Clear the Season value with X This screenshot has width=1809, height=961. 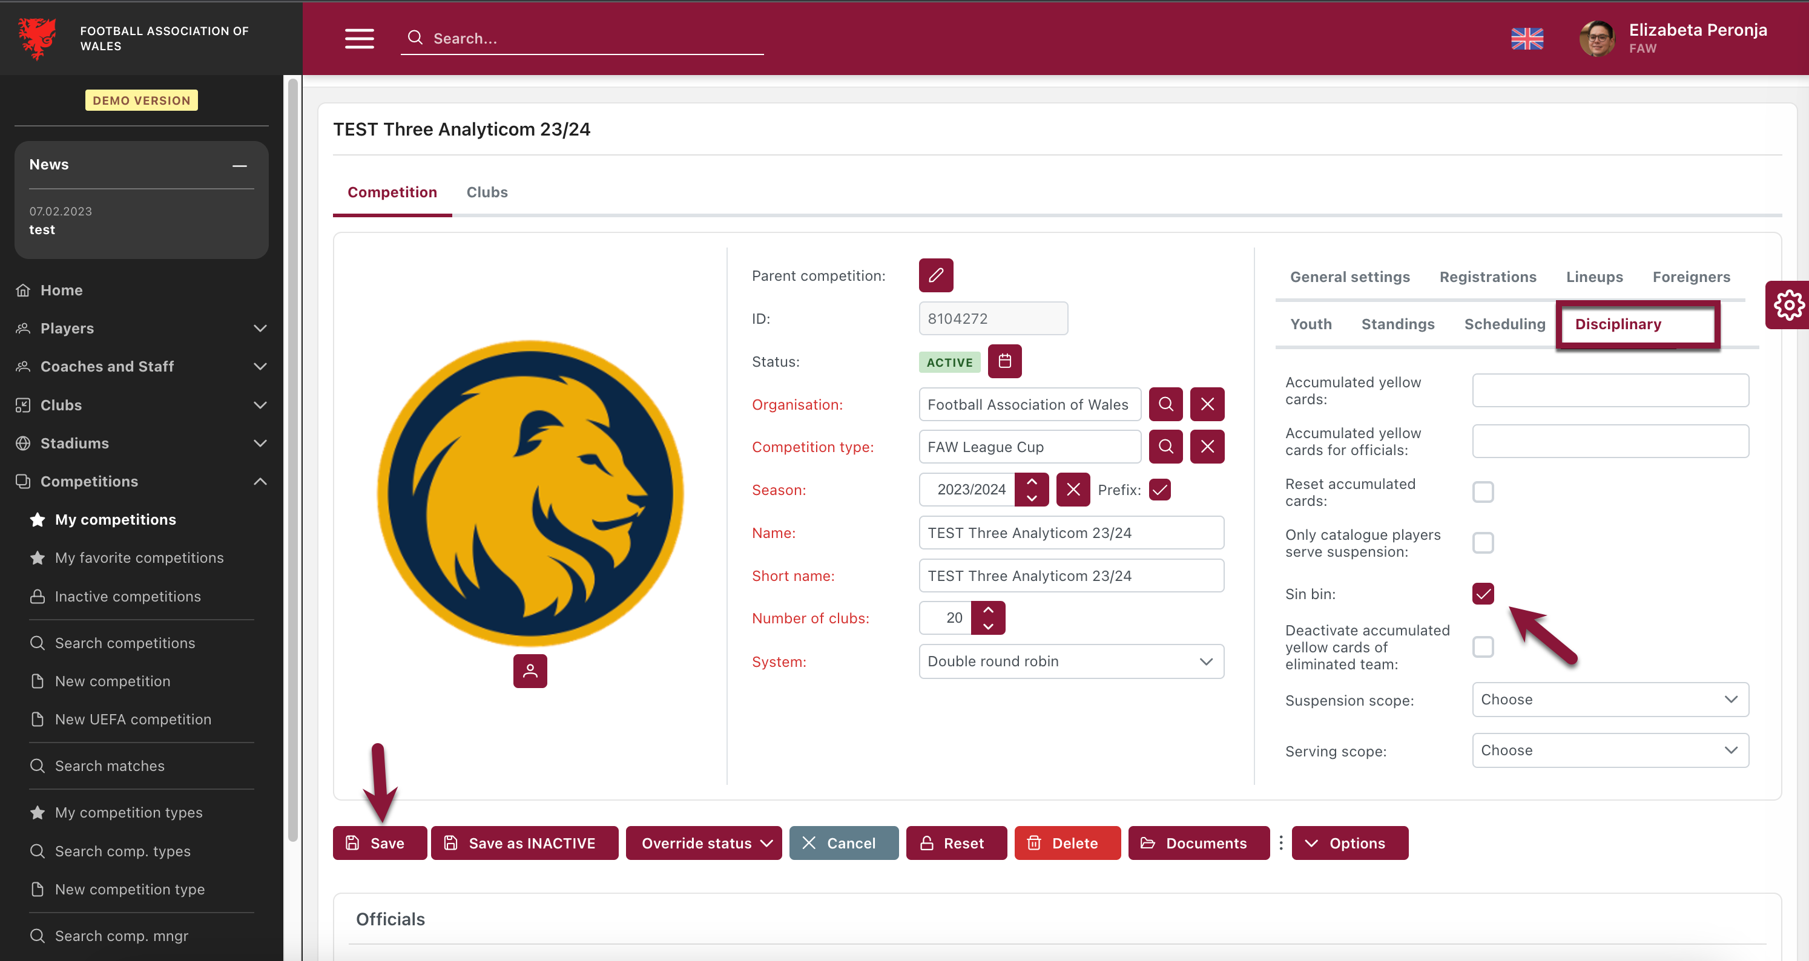[1072, 489]
